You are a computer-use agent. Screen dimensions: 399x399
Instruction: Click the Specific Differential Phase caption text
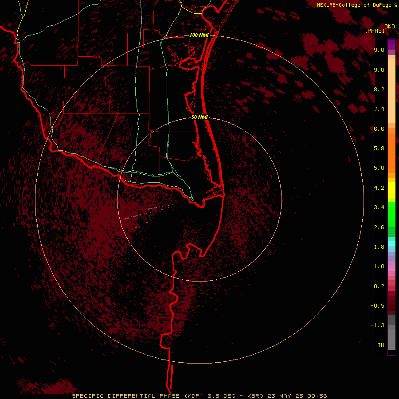(x=199, y=396)
